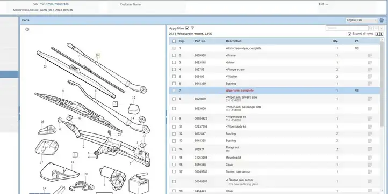Click the VIN number link
This screenshot has width=388, height=194.
[x=54, y=4]
